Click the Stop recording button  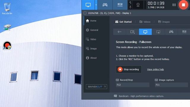click(129, 69)
